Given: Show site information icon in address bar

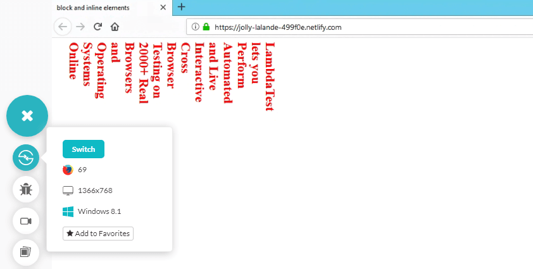Looking at the screenshot, I should (195, 27).
